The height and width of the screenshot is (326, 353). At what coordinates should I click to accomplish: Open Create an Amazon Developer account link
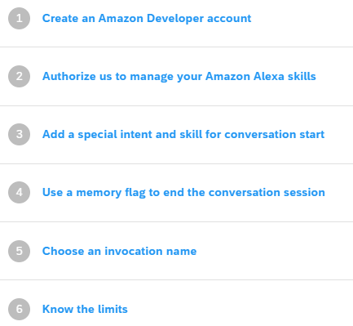point(147,18)
